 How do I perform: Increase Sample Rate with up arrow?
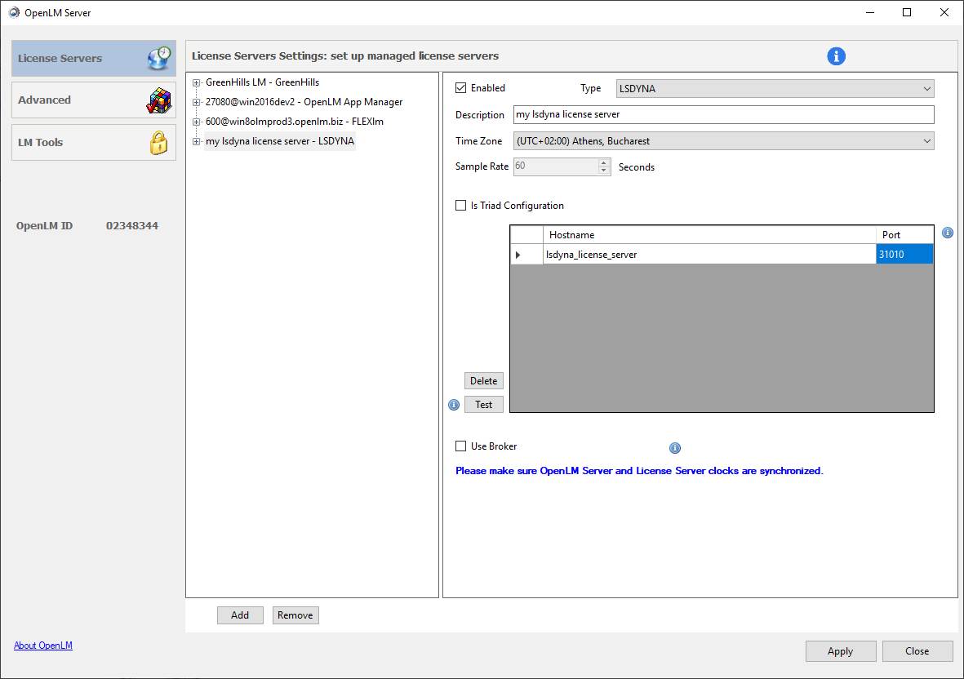click(604, 162)
